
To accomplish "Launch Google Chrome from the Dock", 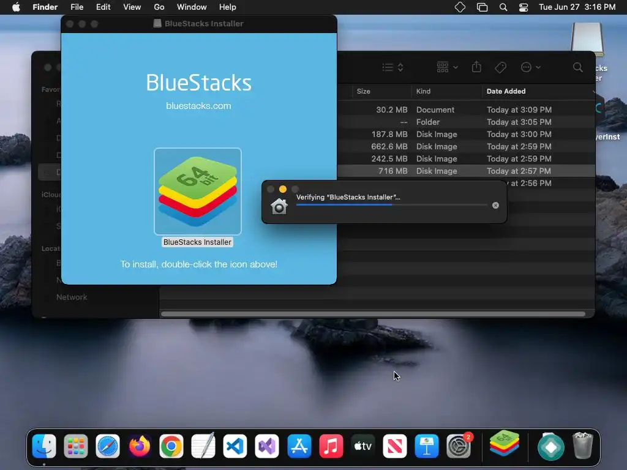I will [x=171, y=446].
